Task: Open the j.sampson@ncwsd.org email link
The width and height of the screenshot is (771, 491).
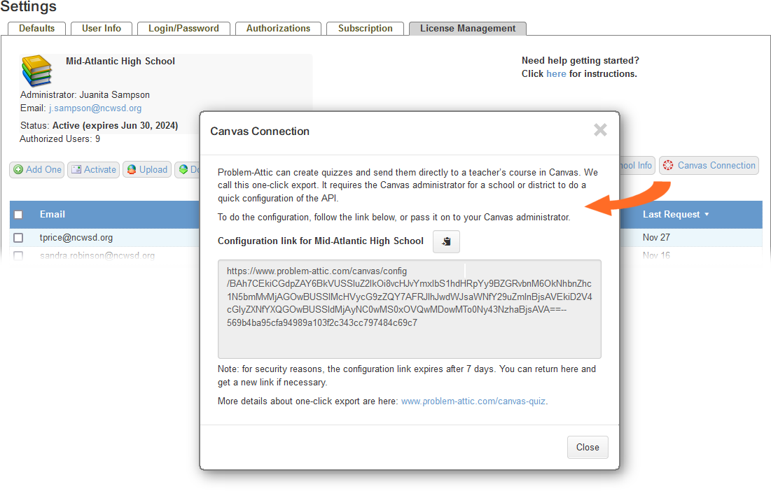Action: (x=95, y=108)
